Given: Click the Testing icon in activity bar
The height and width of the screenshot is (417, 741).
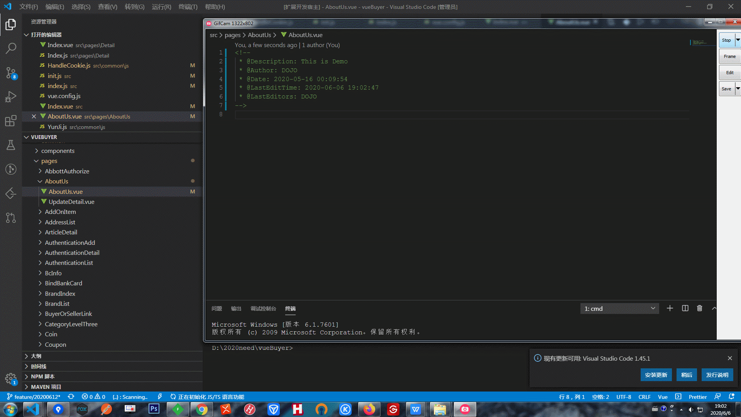Looking at the screenshot, I should 11,145.
